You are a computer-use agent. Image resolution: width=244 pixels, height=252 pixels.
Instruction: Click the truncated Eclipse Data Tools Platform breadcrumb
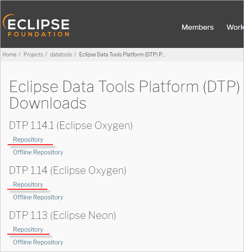122,54
